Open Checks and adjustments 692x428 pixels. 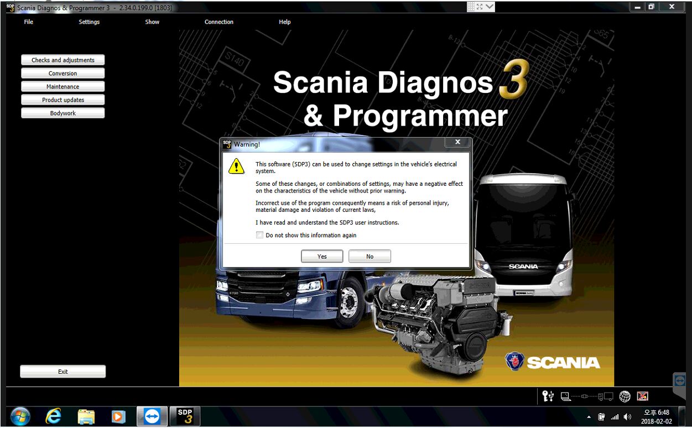click(x=63, y=60)
